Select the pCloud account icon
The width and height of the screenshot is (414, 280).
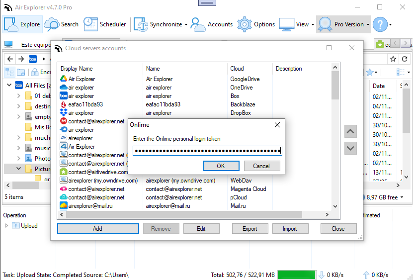(x=64, y=197)
